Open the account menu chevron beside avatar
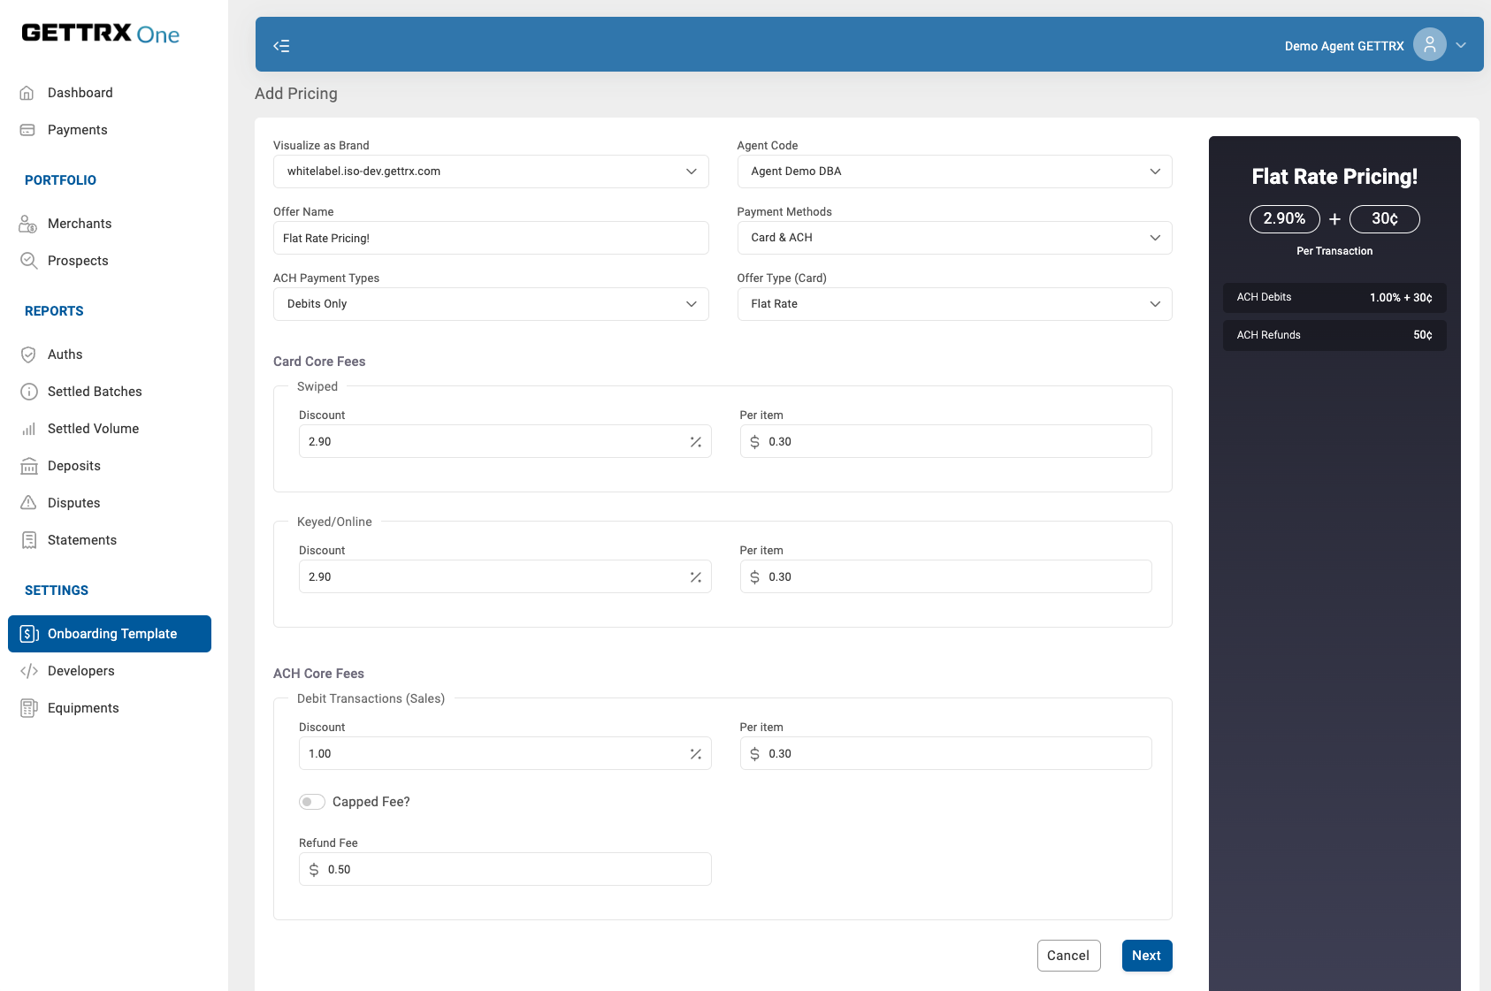The image size is (1491, 991). coord(1461,45)
